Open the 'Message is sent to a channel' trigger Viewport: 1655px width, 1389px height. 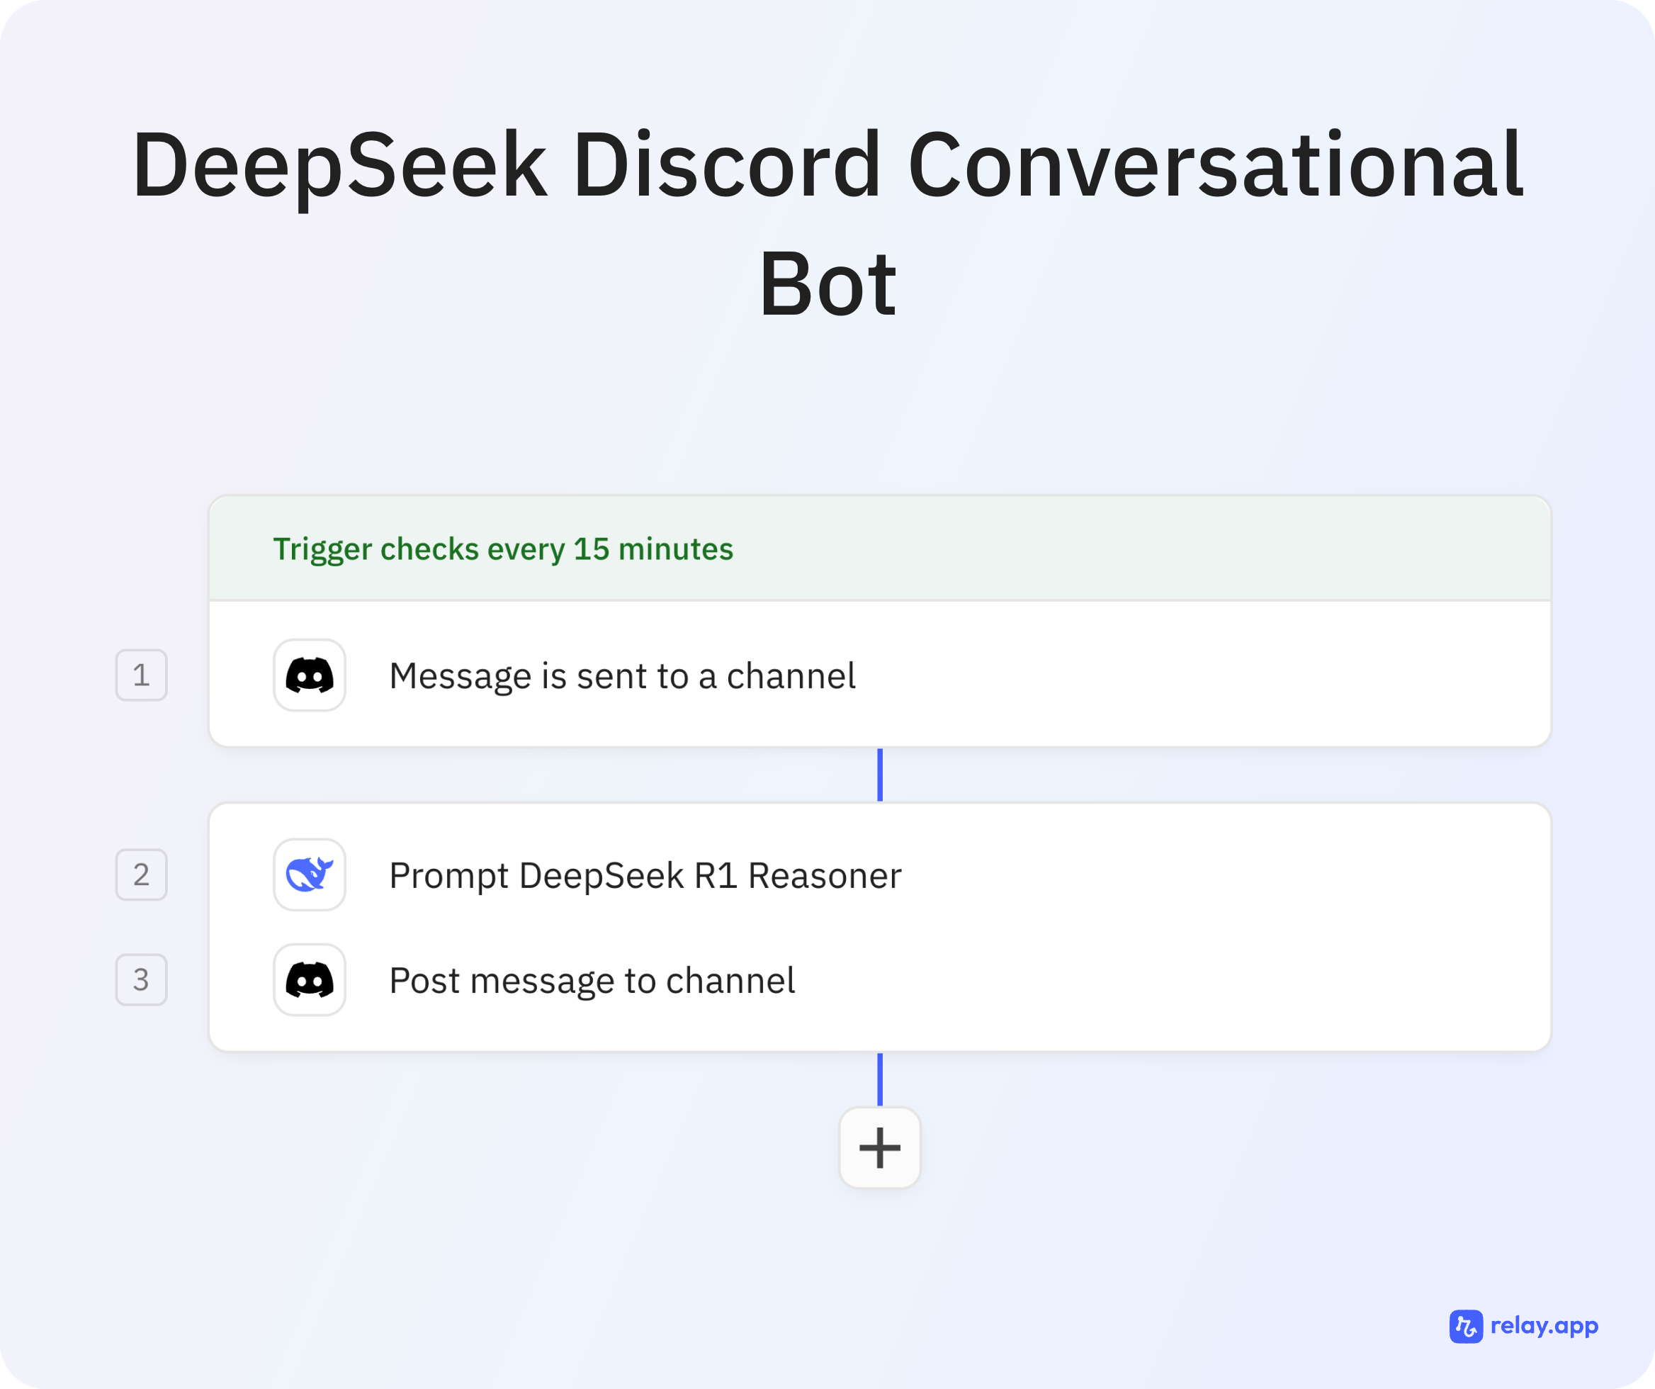(622, 675)
